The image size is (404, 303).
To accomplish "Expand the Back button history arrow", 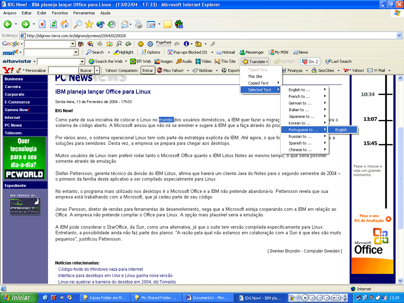I will pos(16,24).
